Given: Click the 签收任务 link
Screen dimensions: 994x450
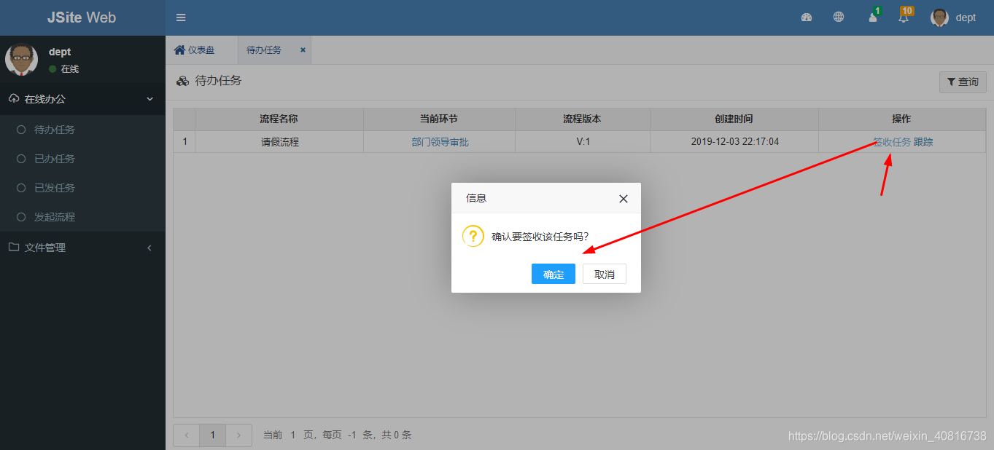Looking at the screenshot, I should coord(892,142).
